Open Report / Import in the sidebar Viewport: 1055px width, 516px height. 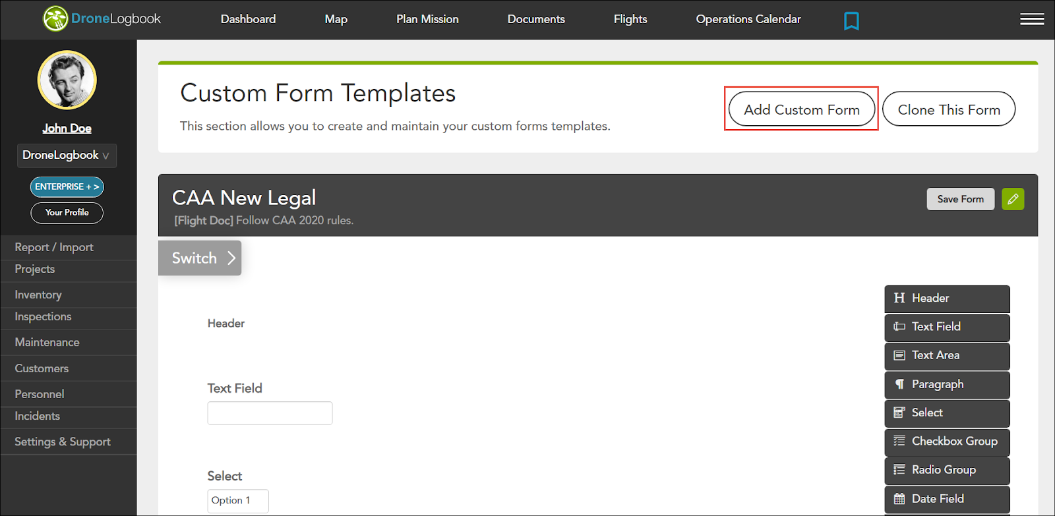pos(69,247)
